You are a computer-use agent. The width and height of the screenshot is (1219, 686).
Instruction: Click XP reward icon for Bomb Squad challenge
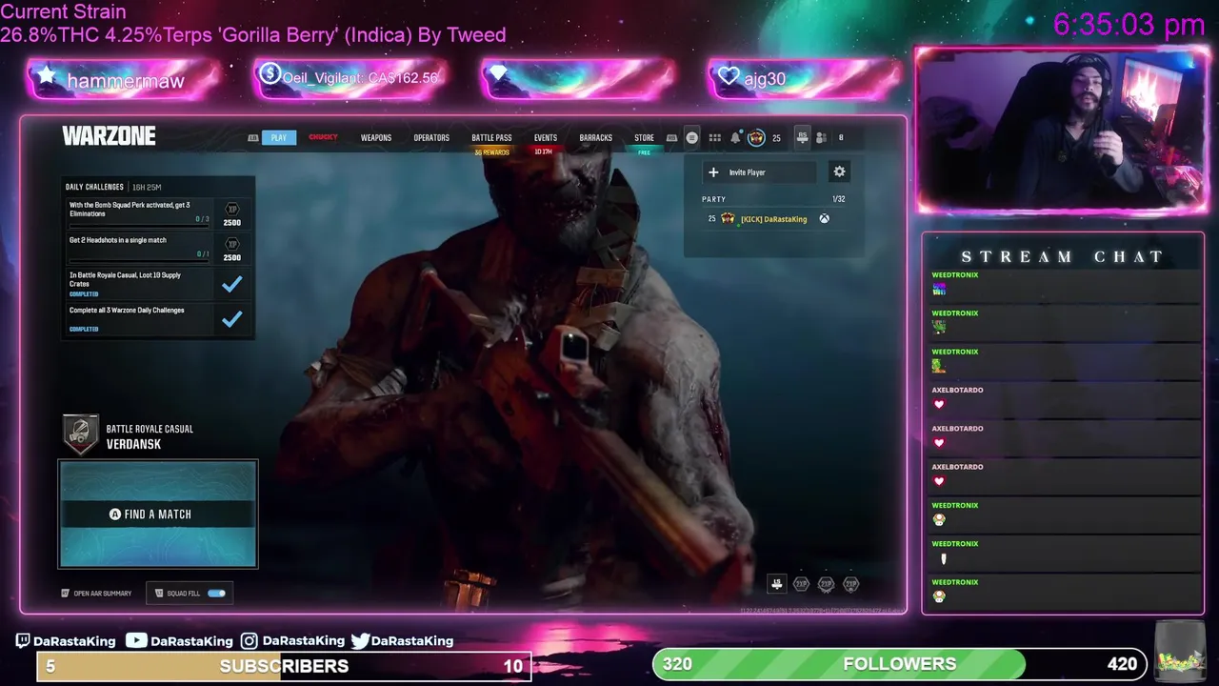tap(231, 210)
